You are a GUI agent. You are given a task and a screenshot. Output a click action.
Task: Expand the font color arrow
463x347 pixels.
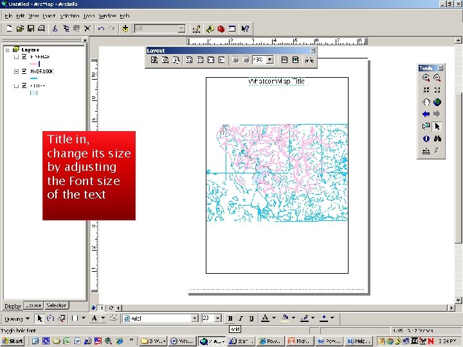pyautogui.click(x=274, y=318)
